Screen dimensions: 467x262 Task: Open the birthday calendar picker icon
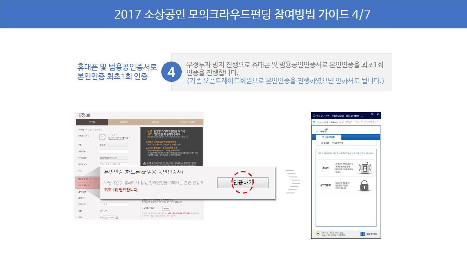[x=116, y=218]
